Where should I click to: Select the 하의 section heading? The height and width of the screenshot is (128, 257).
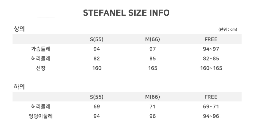pyautogui.click(x=19, y=86)
